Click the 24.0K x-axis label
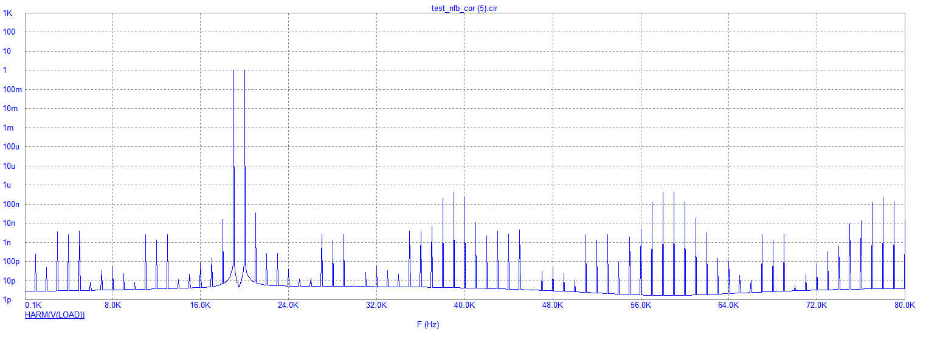The height and width of the screenshot is (337, 926). pos(288,305)
